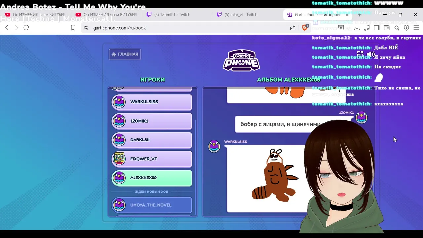The width and height of the screenshot is (423, 238).
Task: Click chat message 'ахахахахха'
Action: point(357,104)
